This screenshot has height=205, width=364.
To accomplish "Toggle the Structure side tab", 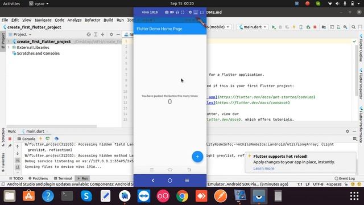I will coord(3,137).
